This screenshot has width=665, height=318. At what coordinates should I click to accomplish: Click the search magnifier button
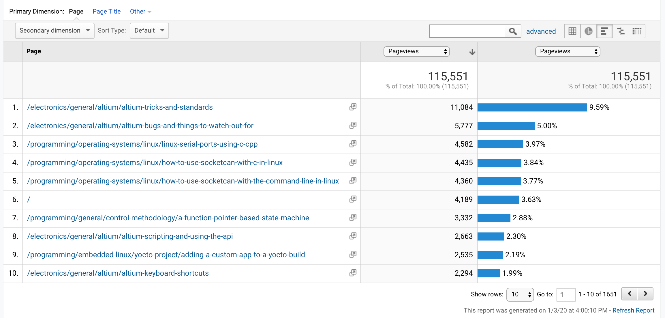513,31
